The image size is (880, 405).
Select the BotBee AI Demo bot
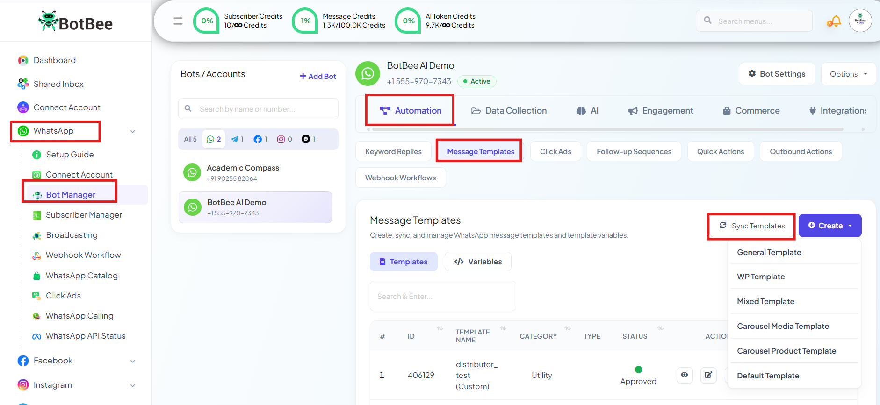255,207
